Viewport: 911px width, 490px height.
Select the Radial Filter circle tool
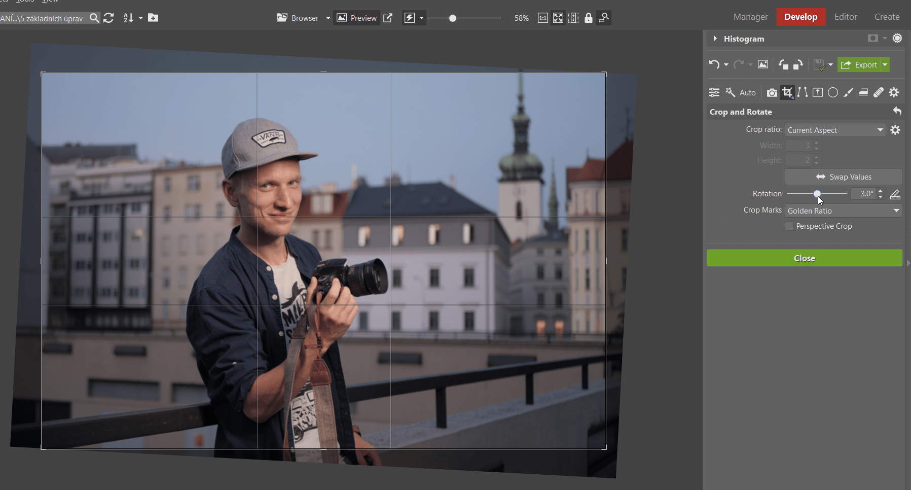coord(833,92)
